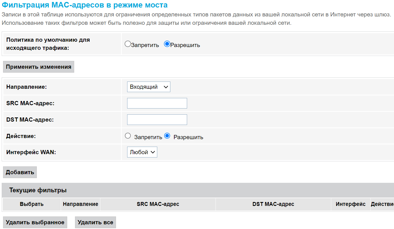
Task: Choose Запретить in the Действие row
Action: click(128, 136)
